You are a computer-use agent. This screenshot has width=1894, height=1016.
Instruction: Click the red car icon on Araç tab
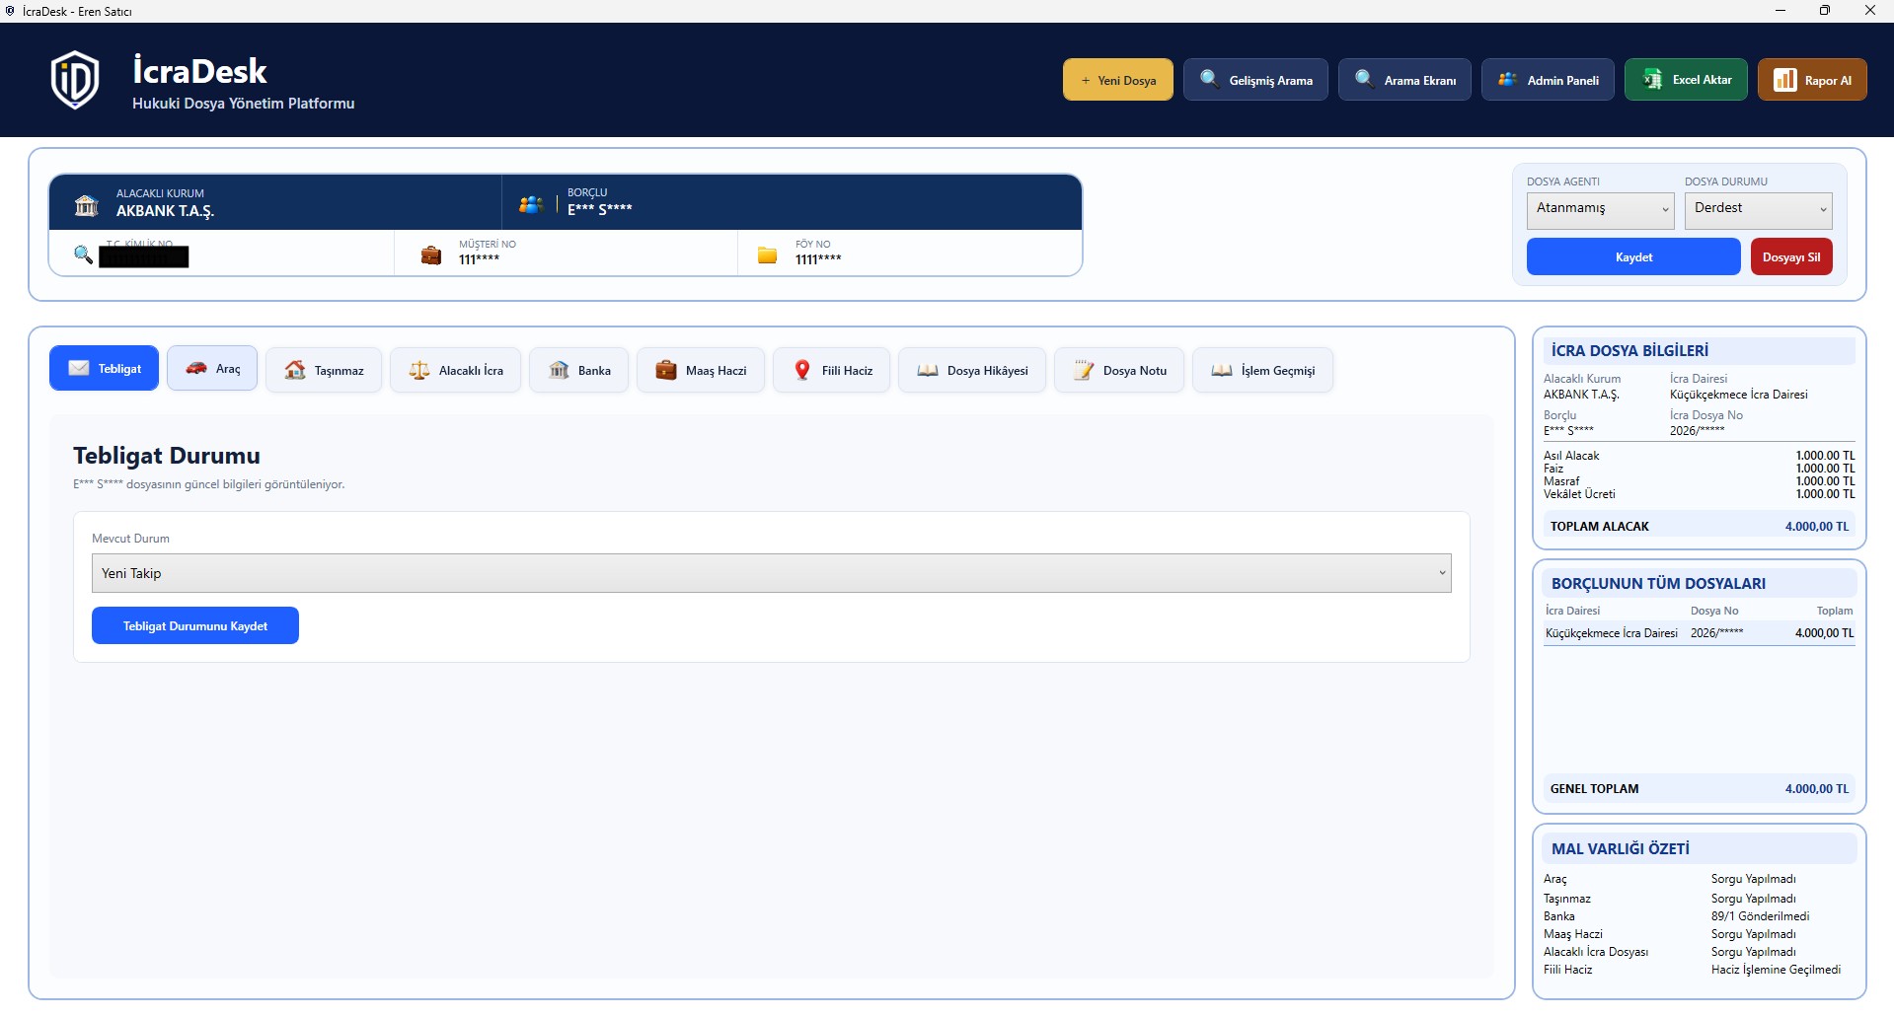tap(196, 368)
